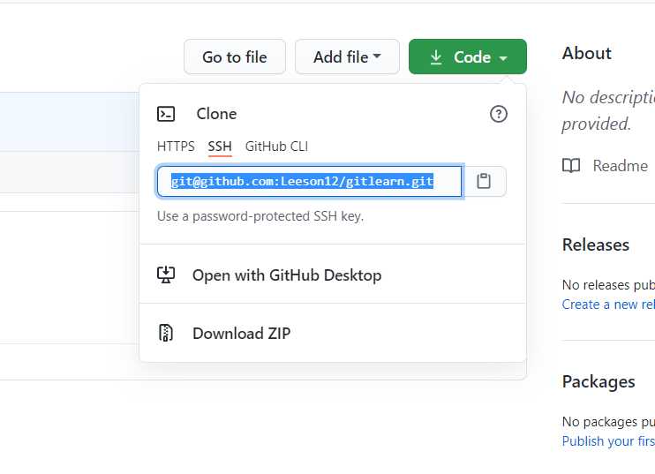Image resolution: width=655 pixels, height=474 pixels.
Task: Collapse the green Code dropdown
Action: [468, 56]
